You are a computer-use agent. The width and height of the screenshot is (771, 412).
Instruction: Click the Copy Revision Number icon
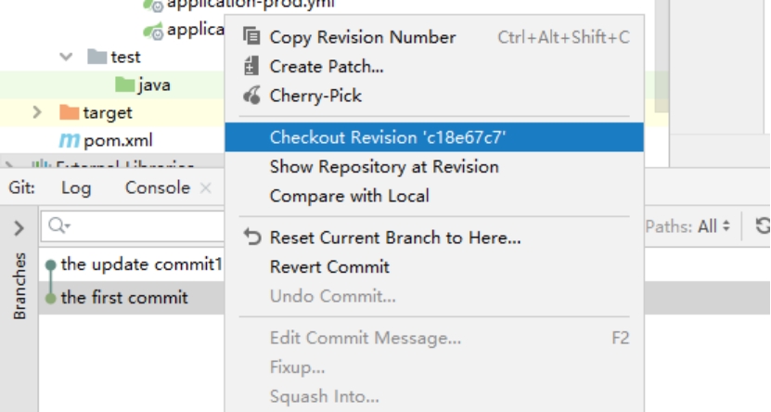[251, 37]
